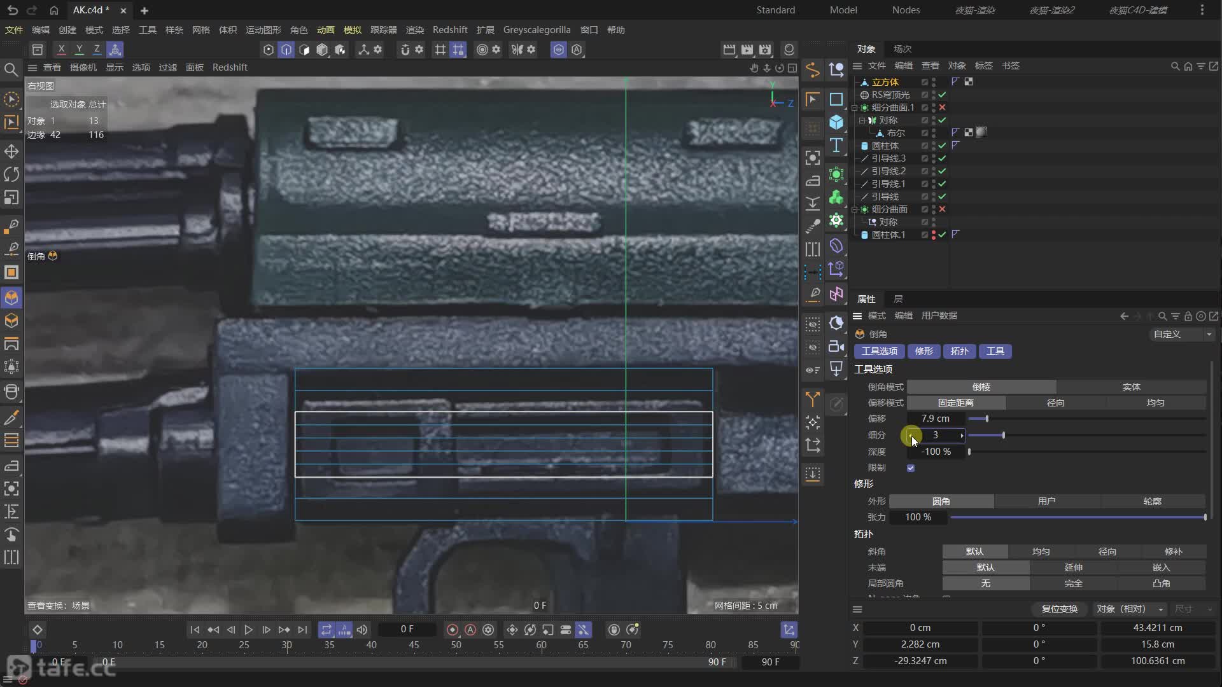Toggle the RS穹顶光 green checkmark

[943, 95]
